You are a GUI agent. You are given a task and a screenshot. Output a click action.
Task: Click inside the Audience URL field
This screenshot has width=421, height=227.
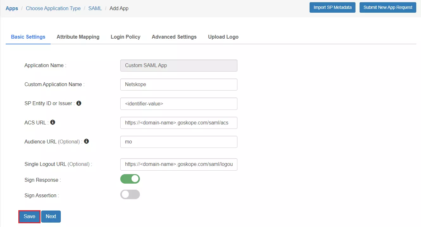(x=179, y=142)
